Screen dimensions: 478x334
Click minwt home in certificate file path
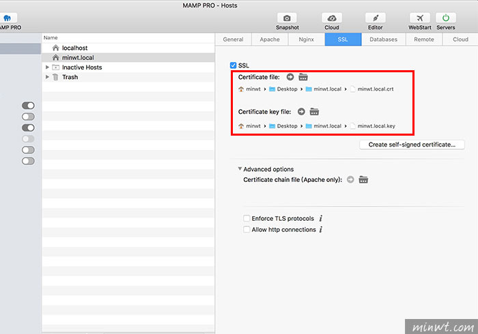coord(253,89)
